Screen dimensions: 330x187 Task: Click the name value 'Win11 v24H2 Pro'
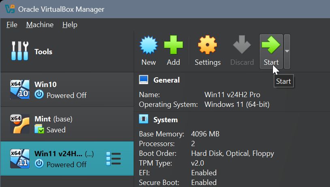click(x=232, y=95)
